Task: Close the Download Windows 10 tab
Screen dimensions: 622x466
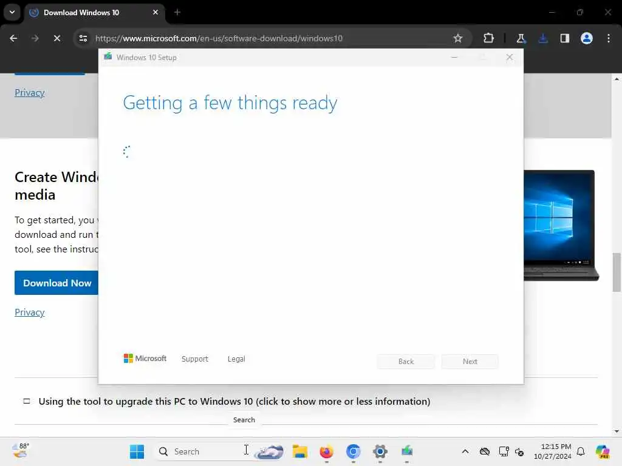Action: [155, 12]
